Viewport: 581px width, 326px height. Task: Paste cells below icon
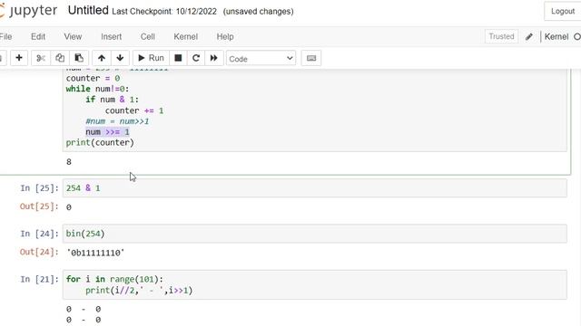79,58
